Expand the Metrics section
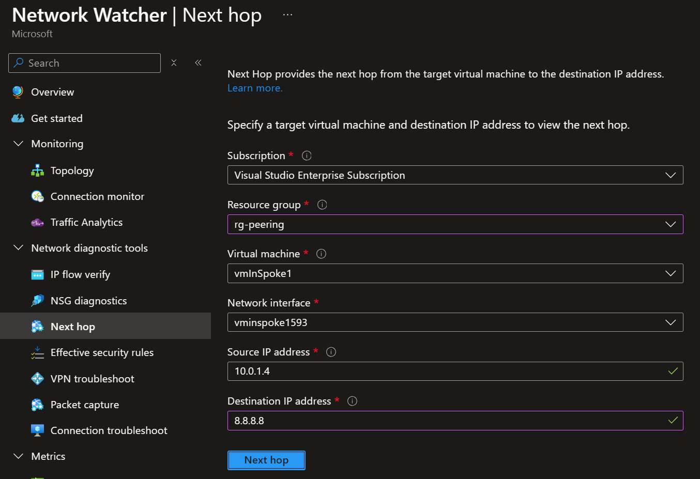 click(x=18, y=456)
